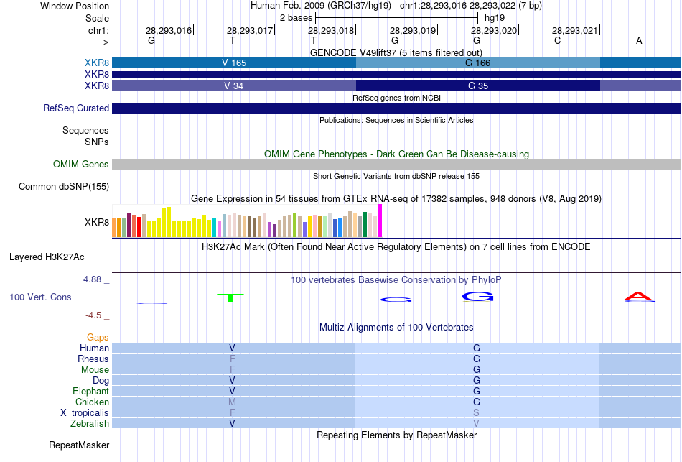Open the 100 Vert. Cons label
Viewport: 682px width, 462px height.
click(40, 297)
